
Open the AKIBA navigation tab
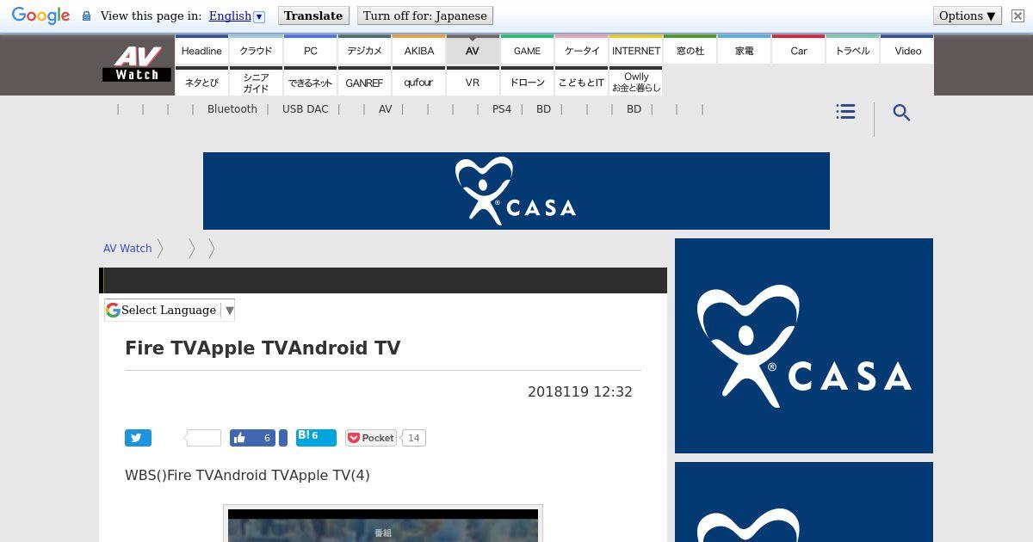coord(418,50)
